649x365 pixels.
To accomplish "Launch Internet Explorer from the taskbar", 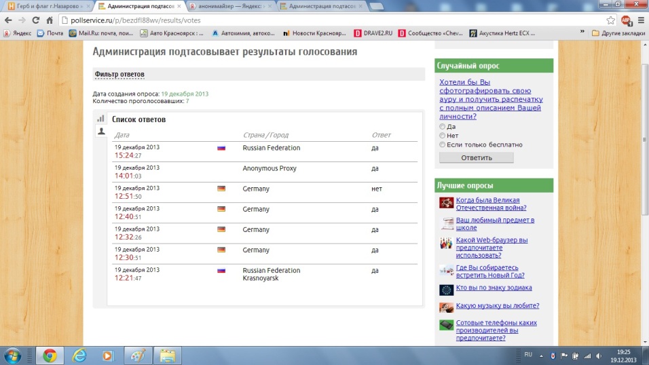I will (x=79, y=356).
